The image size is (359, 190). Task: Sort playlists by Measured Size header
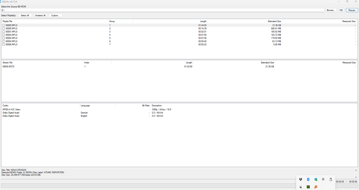[x=319, y=21]
